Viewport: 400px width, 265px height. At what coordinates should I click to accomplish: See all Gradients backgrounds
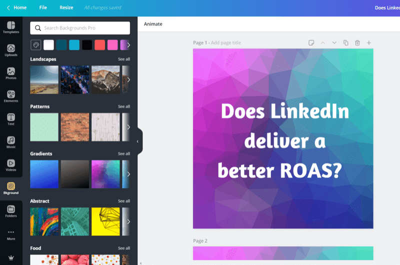(x=124, y=153)
